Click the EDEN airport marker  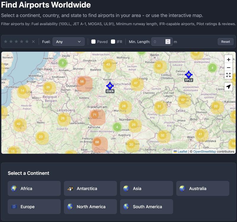[x=110, y=86]
